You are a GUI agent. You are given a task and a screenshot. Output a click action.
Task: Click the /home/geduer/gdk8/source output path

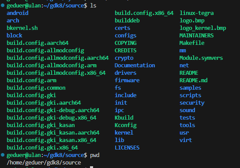tap(44, 163)
